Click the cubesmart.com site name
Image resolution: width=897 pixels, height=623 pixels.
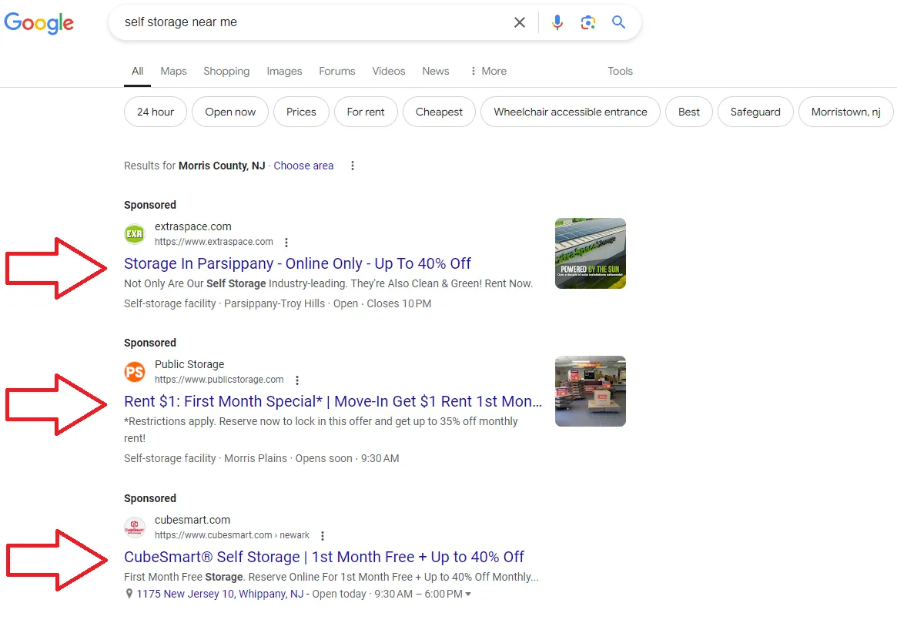coord(192,520)
